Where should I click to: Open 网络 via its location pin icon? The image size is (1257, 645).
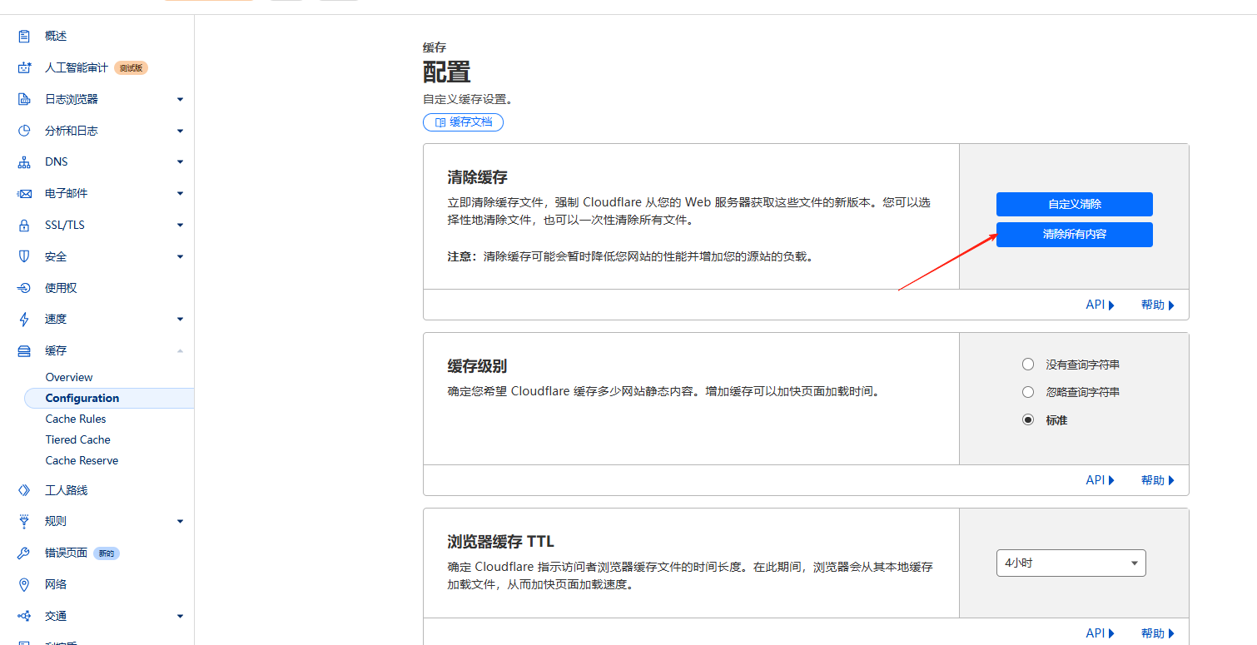25,583
